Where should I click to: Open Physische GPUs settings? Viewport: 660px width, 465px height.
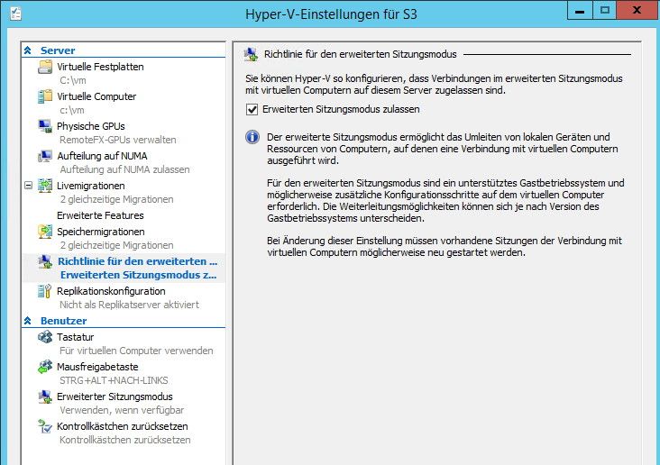point(91,126)
